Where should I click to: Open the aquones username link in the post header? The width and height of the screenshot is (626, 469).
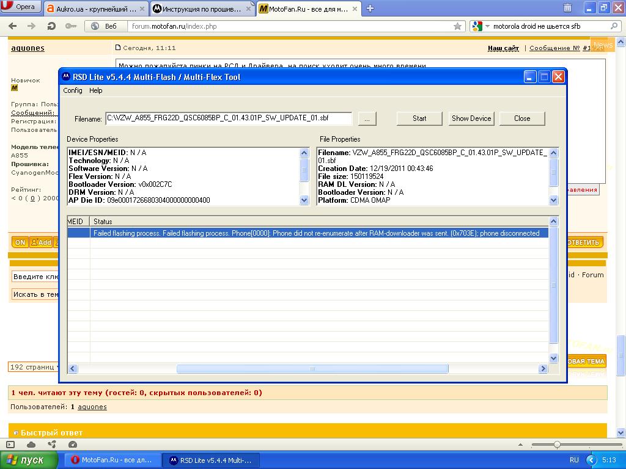(28, 48)
